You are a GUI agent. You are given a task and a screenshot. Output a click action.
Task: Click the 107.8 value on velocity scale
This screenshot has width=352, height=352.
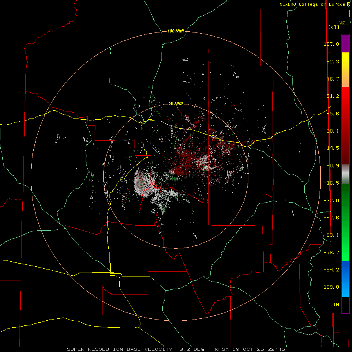click(331, 44)
